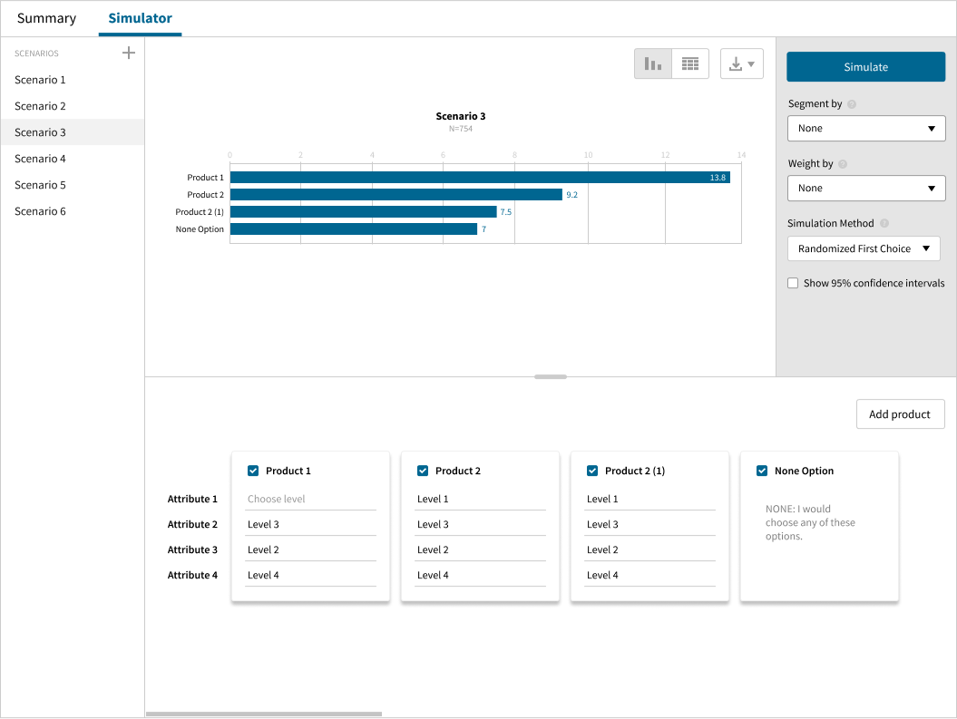Change Product 1 Attribute 3 level

point(310,550)
